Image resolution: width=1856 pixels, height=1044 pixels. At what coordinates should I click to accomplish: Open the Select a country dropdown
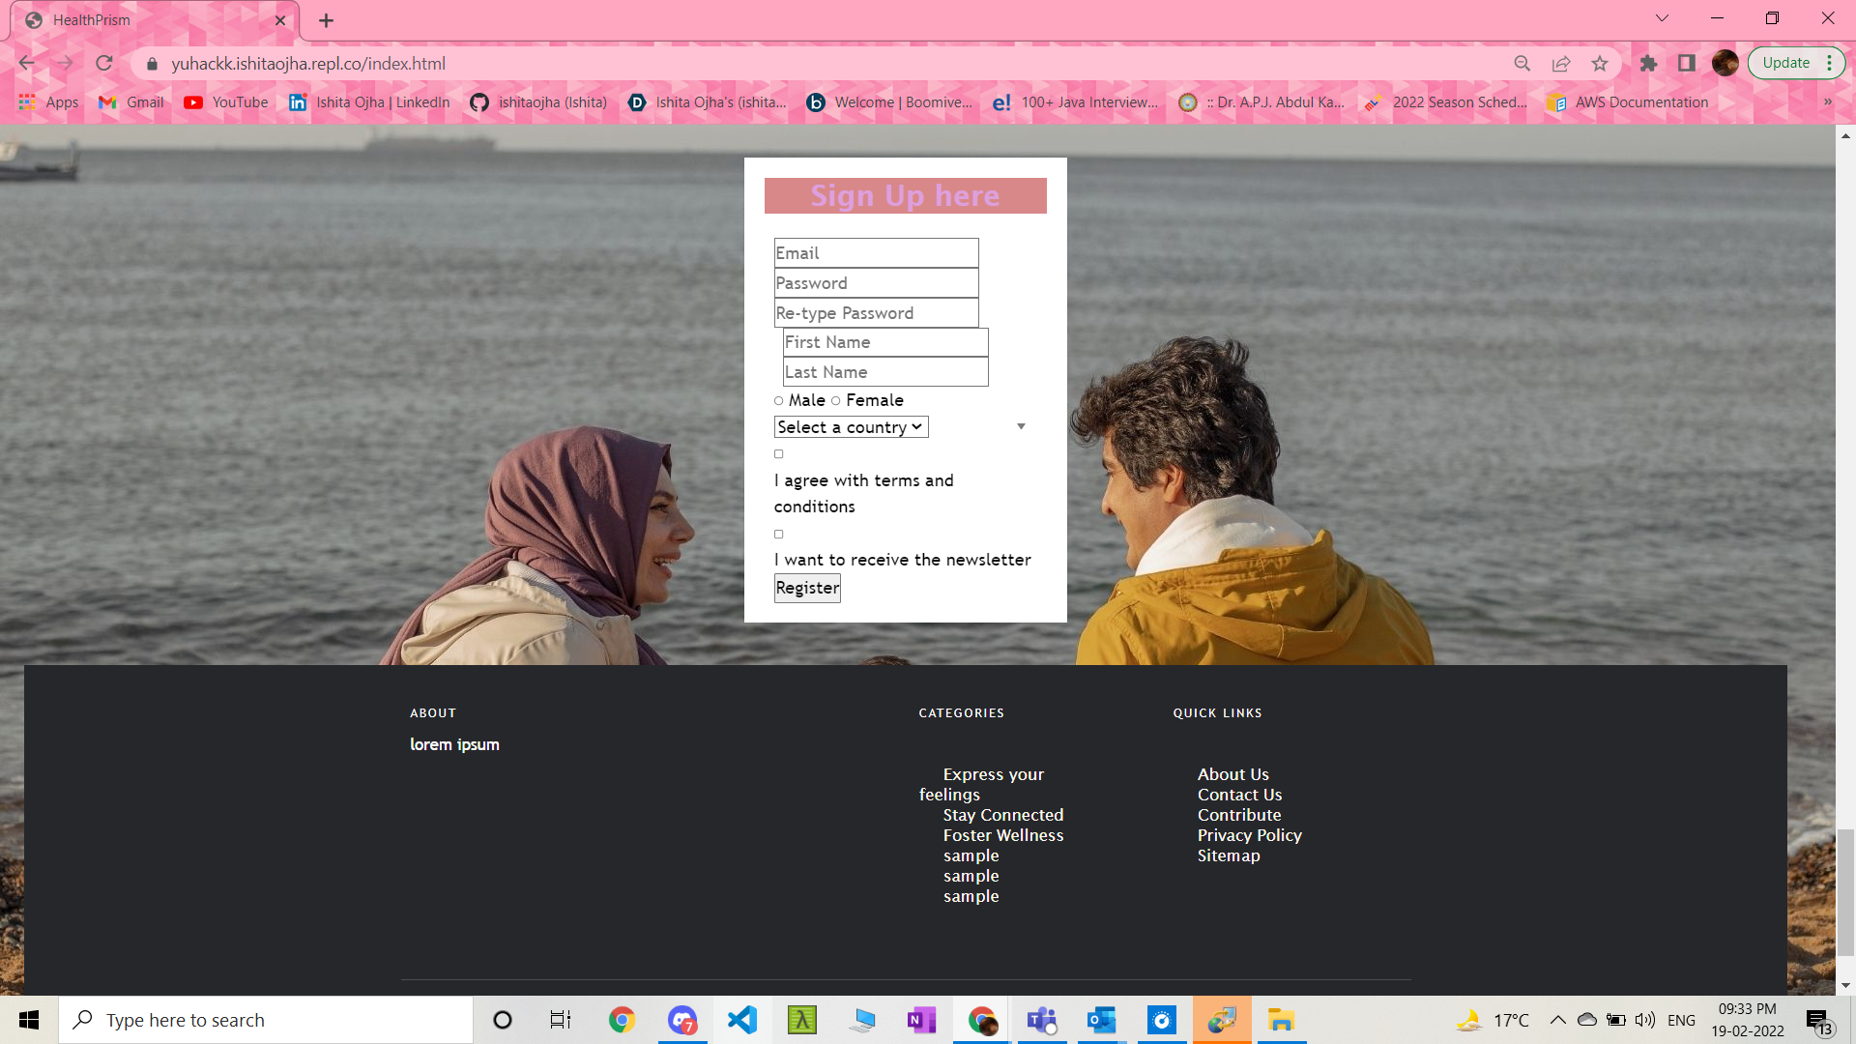click(851, 427)
